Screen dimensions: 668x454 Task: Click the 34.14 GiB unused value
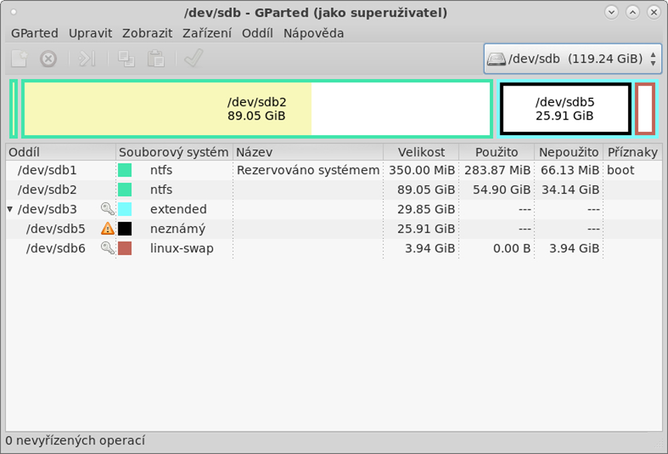570,190
